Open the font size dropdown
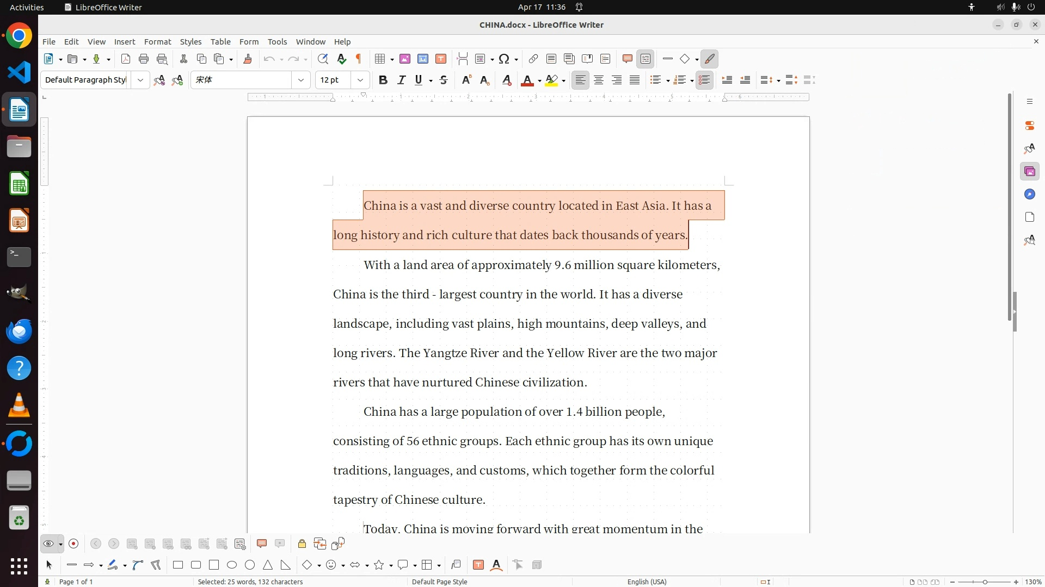Screen dimensions: 1045x587 tap(360, 80)
